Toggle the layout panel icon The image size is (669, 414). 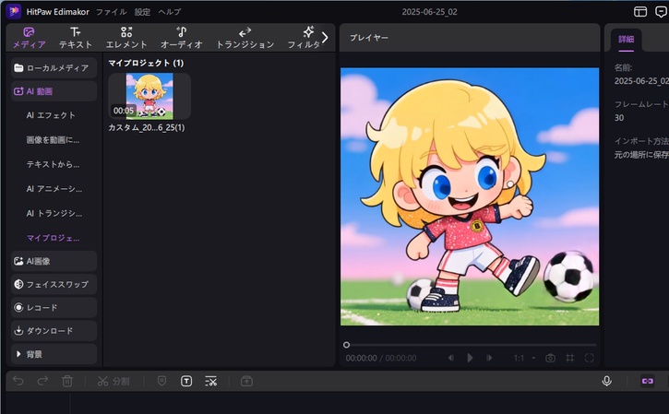pos(640,11)
